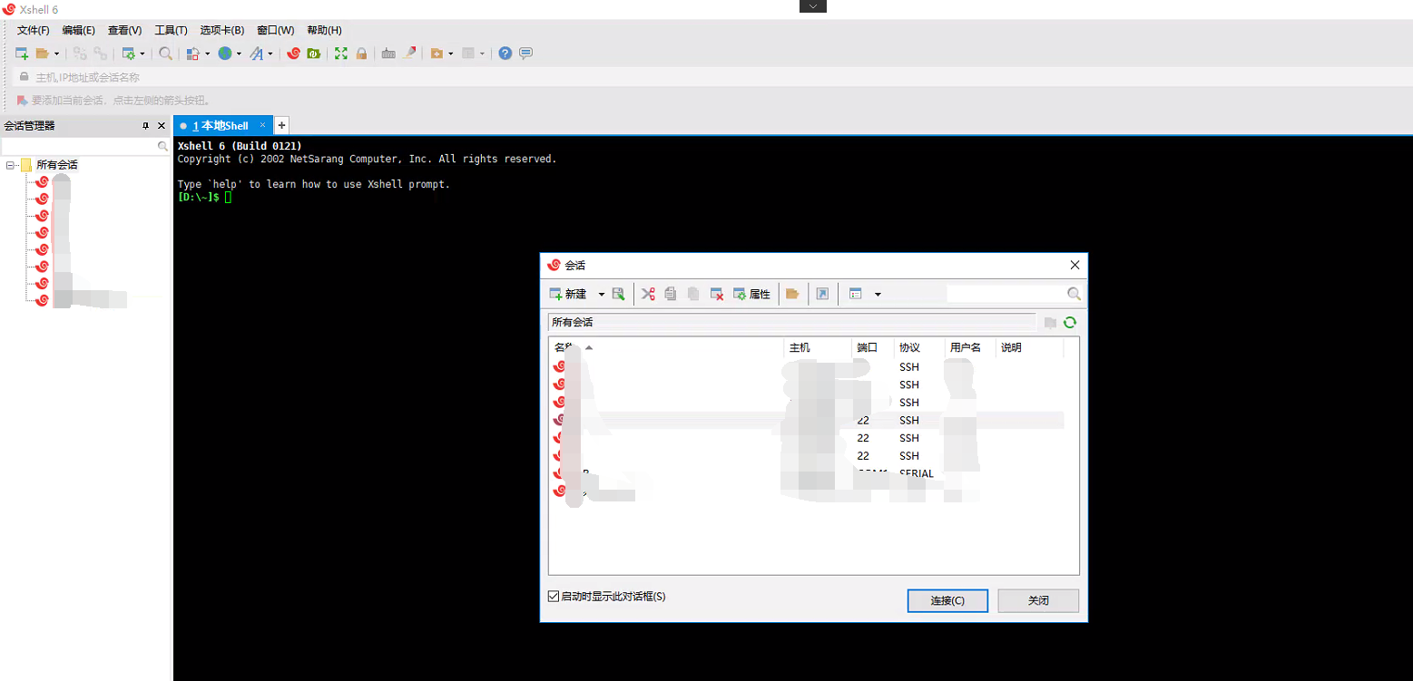Pin the 会话管理器 panel
Image resolution: width=1413 pixels, height=681 pixels.
tap(145, 126)
